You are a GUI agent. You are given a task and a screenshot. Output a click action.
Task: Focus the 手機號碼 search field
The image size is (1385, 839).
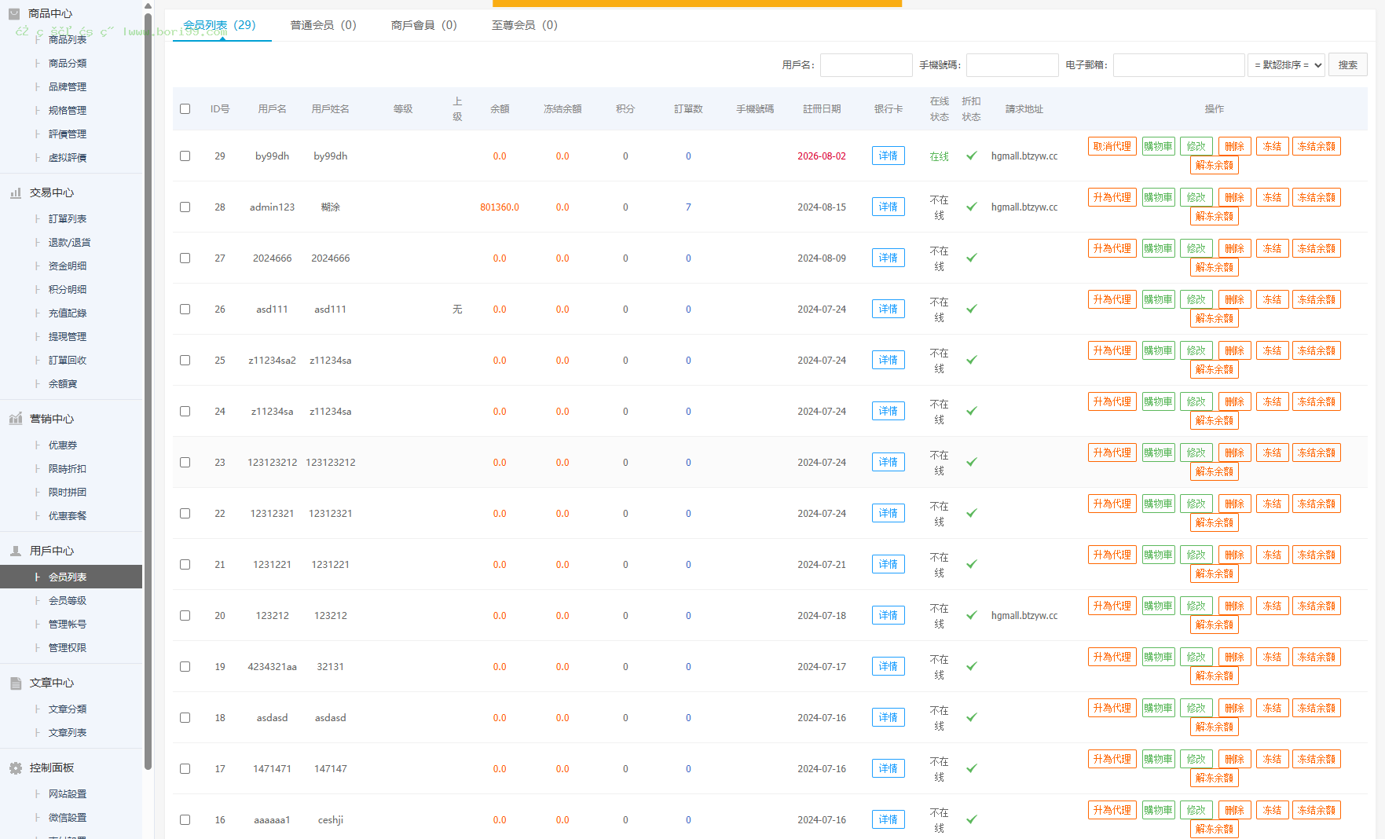tap(1013, 65)
